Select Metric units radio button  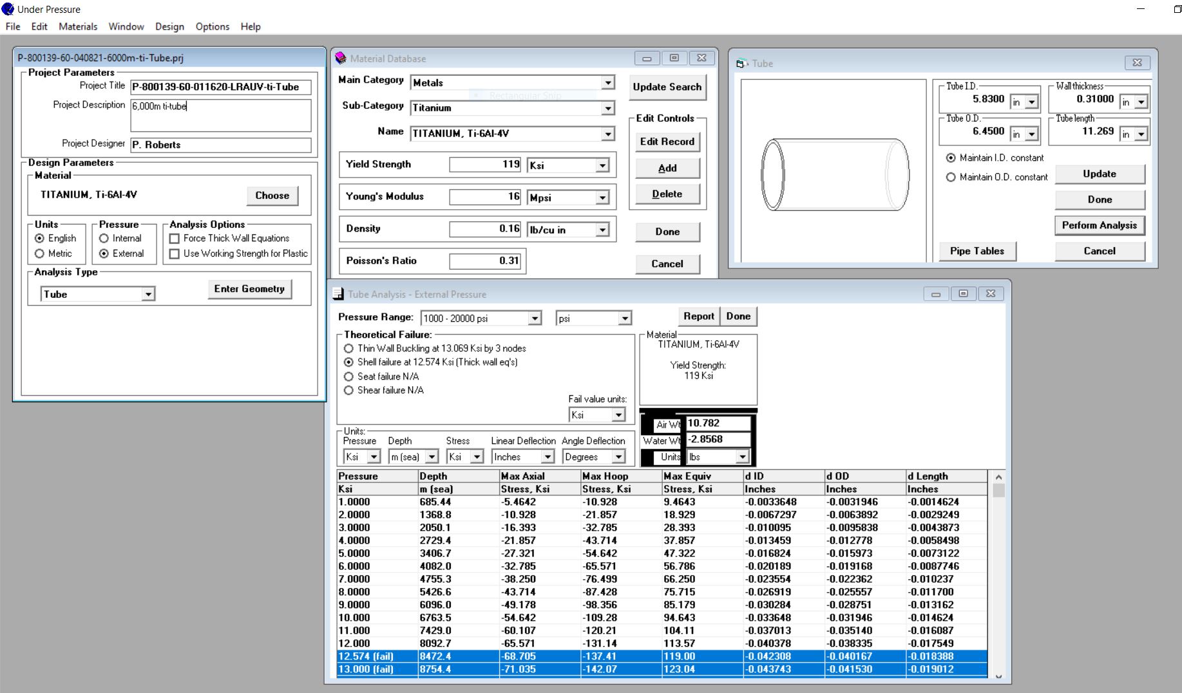40,254
